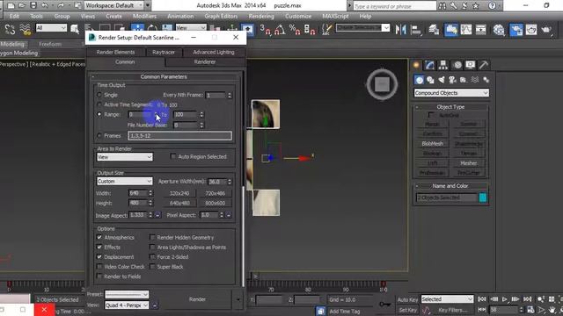
Task: Click the Render button
Action: point(197,299)
